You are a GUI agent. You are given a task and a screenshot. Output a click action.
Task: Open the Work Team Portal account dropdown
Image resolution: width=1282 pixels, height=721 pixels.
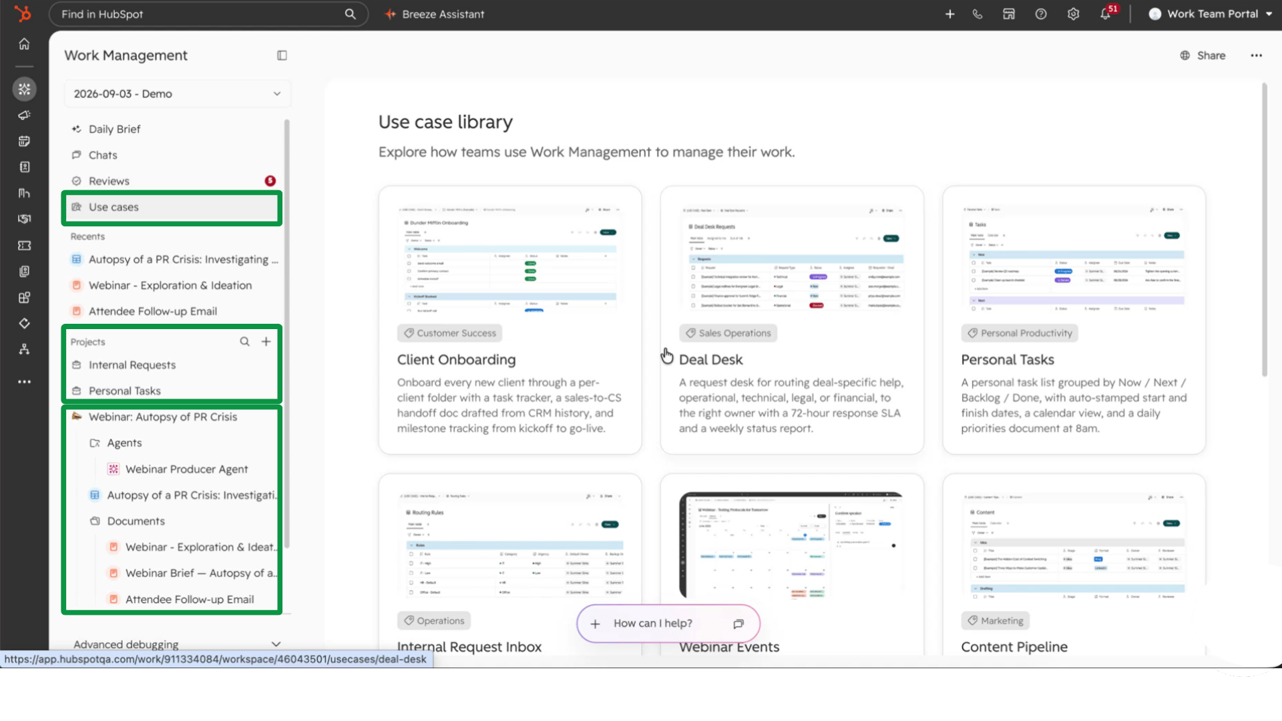click(1210, 14)
